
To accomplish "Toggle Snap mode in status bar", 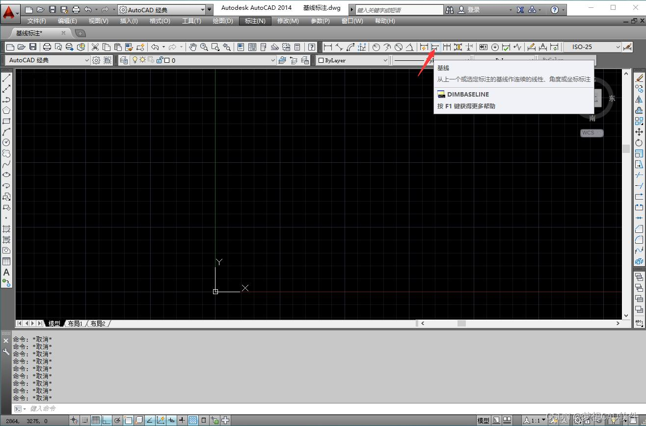I will tap(85, 420).
